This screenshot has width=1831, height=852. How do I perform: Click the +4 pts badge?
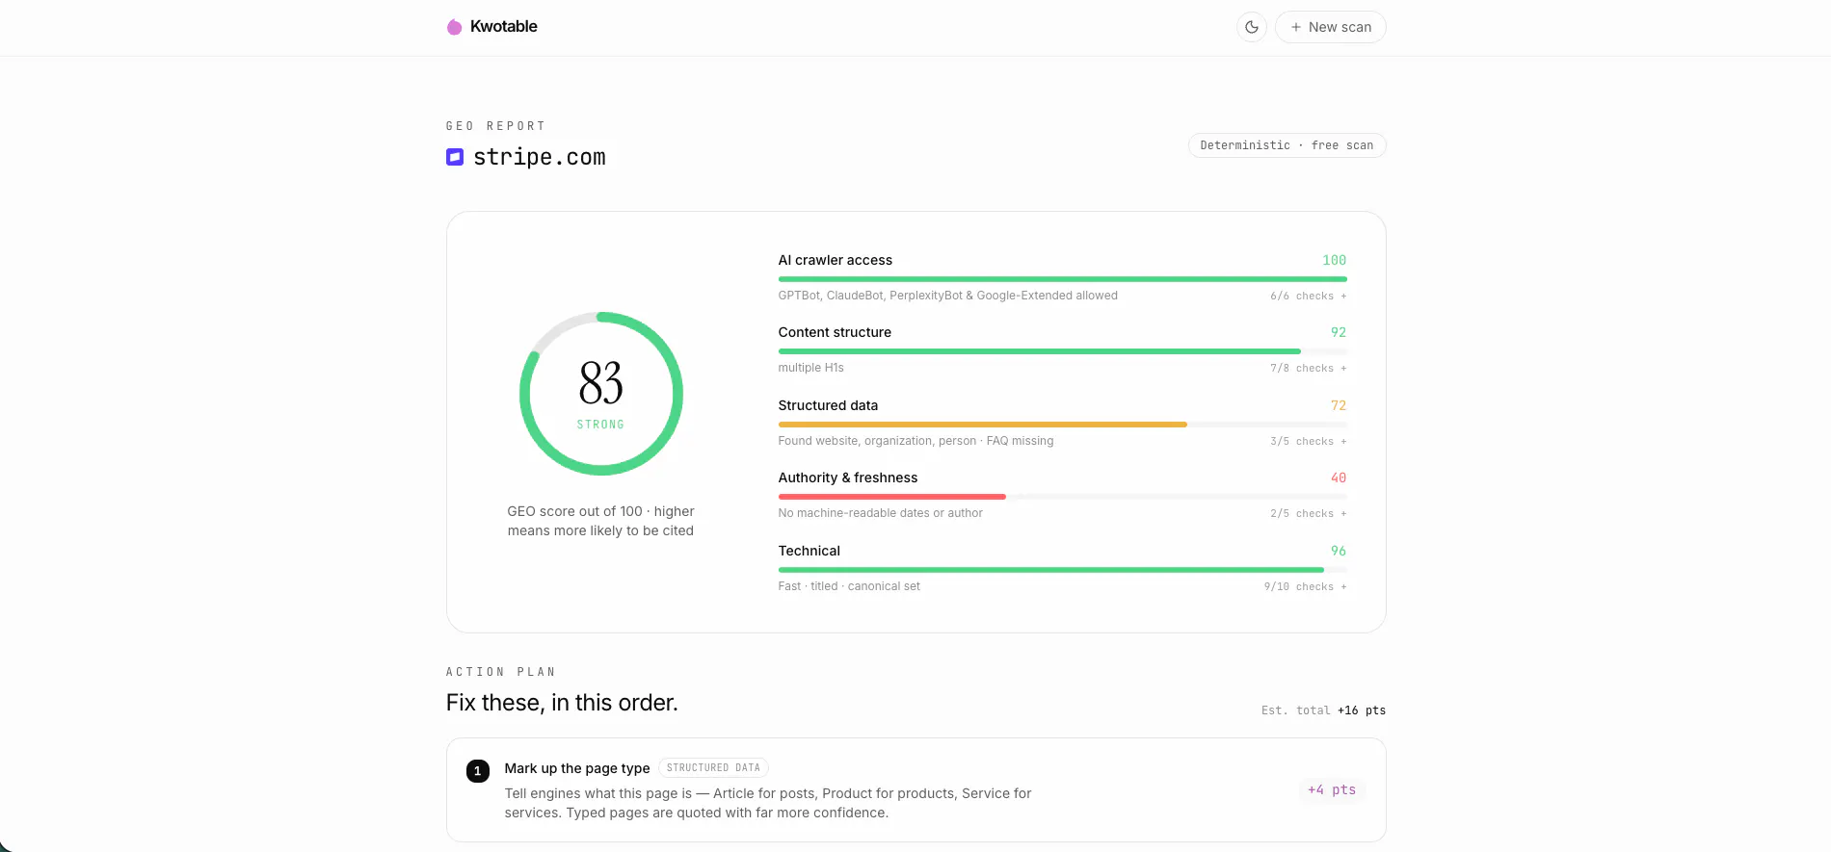pyautogui.click(x=1332, y=790)
